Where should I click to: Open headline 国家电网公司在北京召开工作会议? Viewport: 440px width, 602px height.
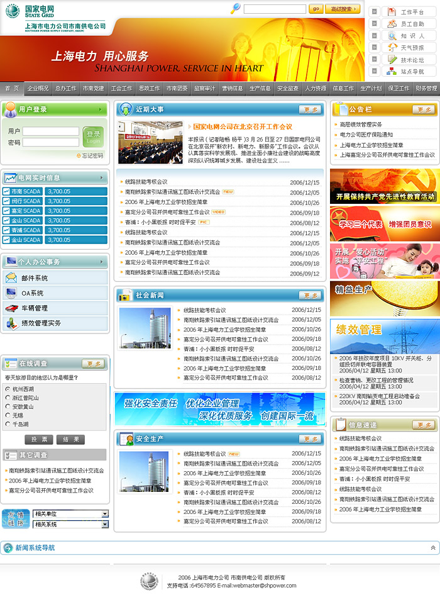[243, 126]
